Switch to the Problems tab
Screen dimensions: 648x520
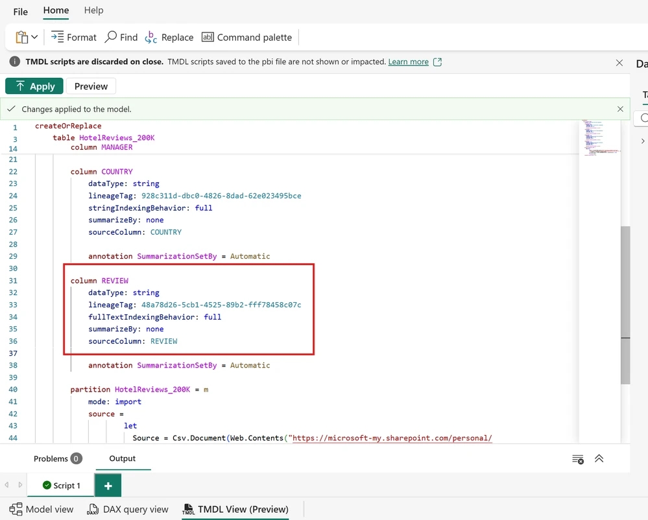[x=58, y=458]
